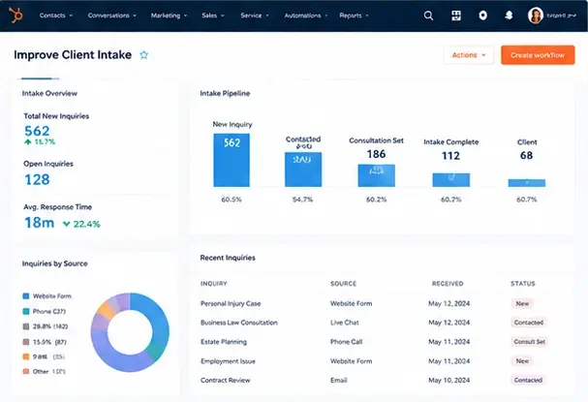Screen dimensions: 588x402
Task: Click the green up arrow under 562
Action: click(x=28, y=141)
